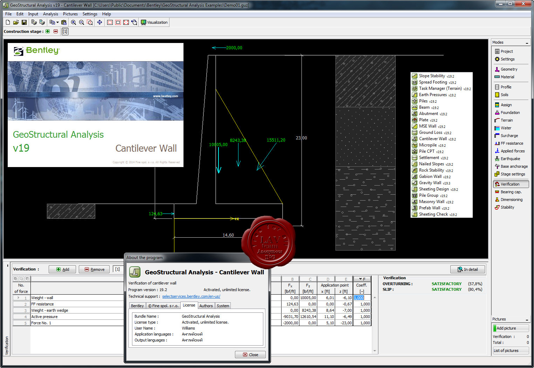Image resolution: width=534 pixels, height=368 pixels.
Task: Click the red fit-to-window arrows icon
Action: coord(126,22)
